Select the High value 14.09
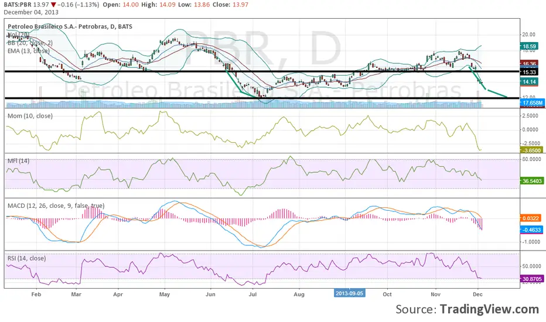This screenshot has height=322, width=546. coord(169,5)
